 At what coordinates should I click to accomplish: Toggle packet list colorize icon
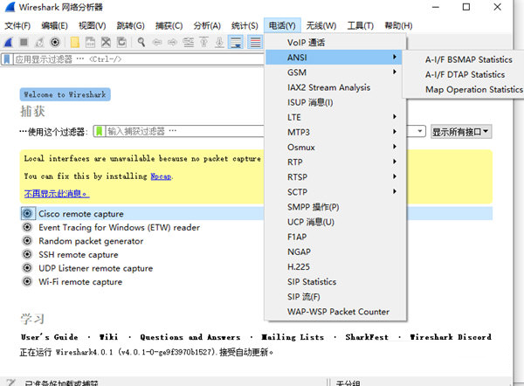pos(255,42)
